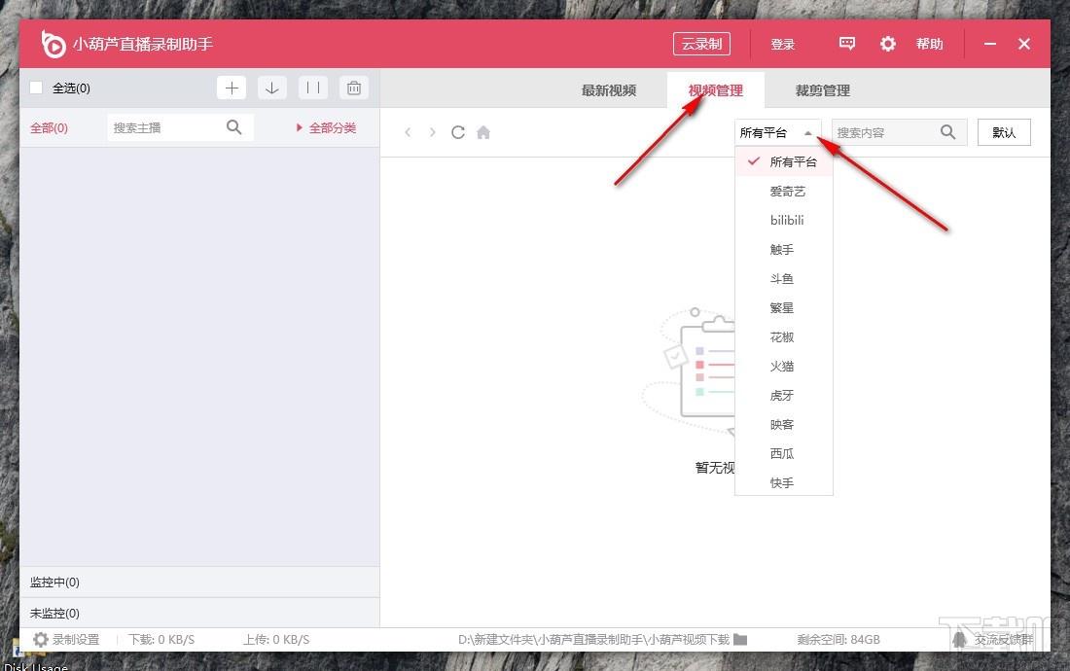Viewport: 1070px width, 671px height.
Task: Collapse the 所有平台 platform dropdown
Action: (x=777, y=132)
